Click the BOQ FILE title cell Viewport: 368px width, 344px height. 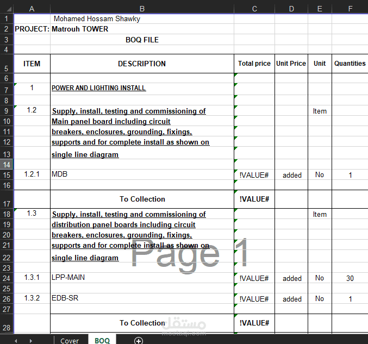click(x=142, y=40)
